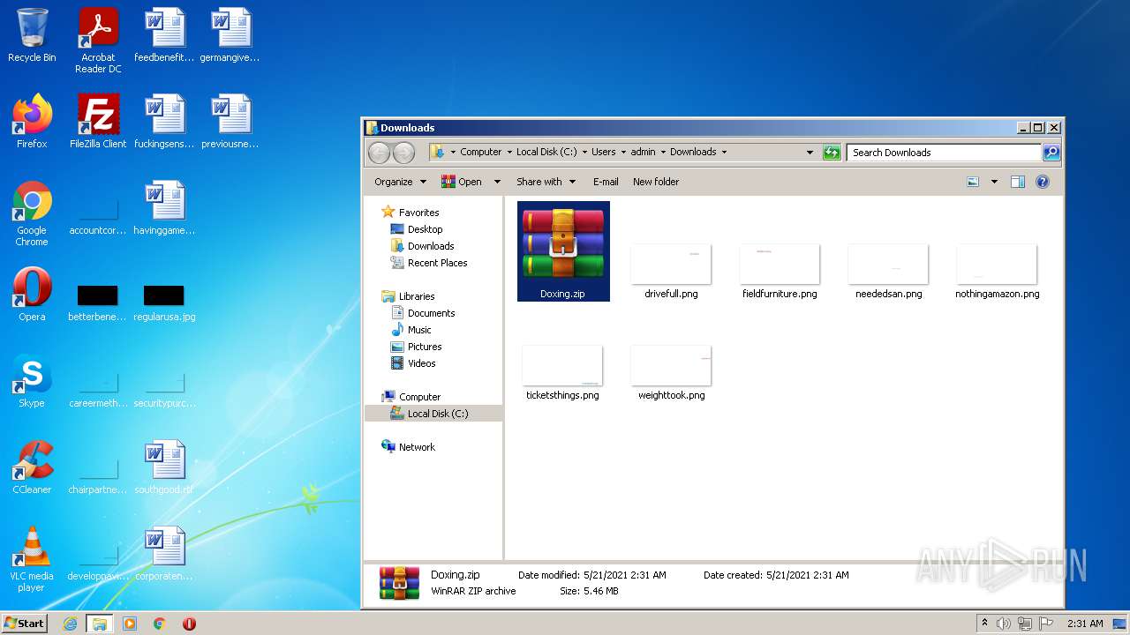Click into the Search Downloads field

pos(944,153)
